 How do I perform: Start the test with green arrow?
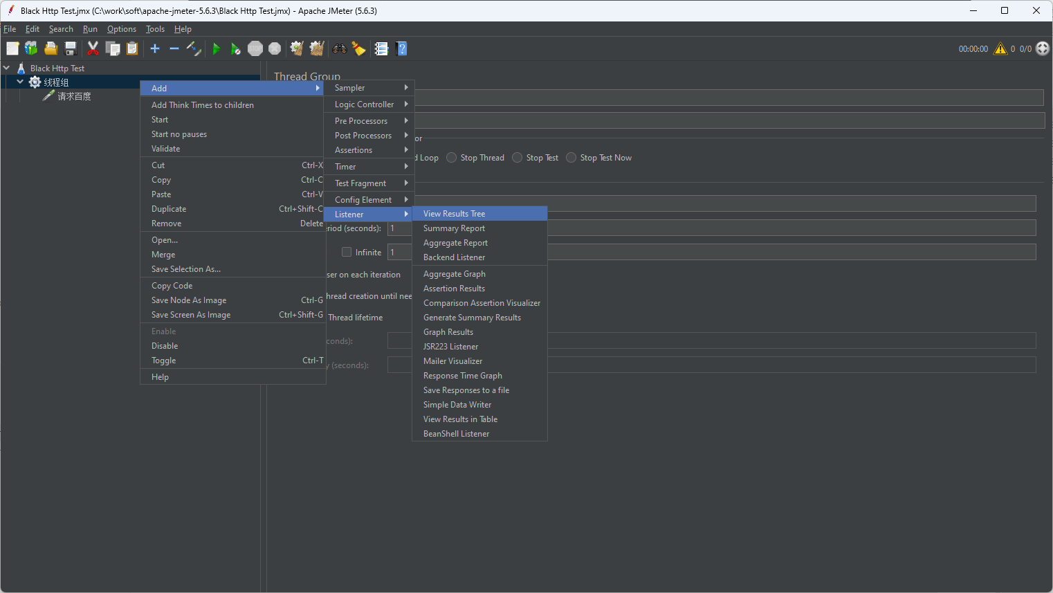[217, 48]
